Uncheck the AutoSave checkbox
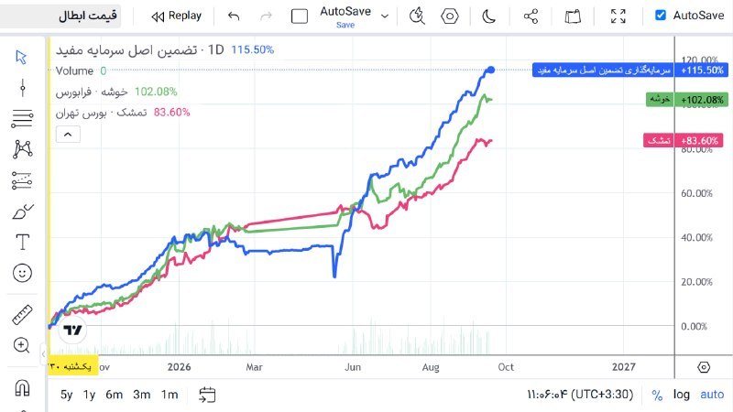 click(661, 16)
